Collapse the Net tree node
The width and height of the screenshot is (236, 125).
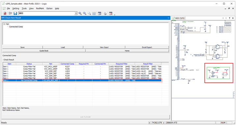tap(4, 24)
